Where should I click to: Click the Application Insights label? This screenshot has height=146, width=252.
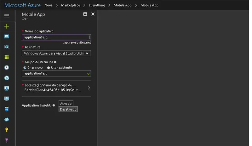[37, 105]
